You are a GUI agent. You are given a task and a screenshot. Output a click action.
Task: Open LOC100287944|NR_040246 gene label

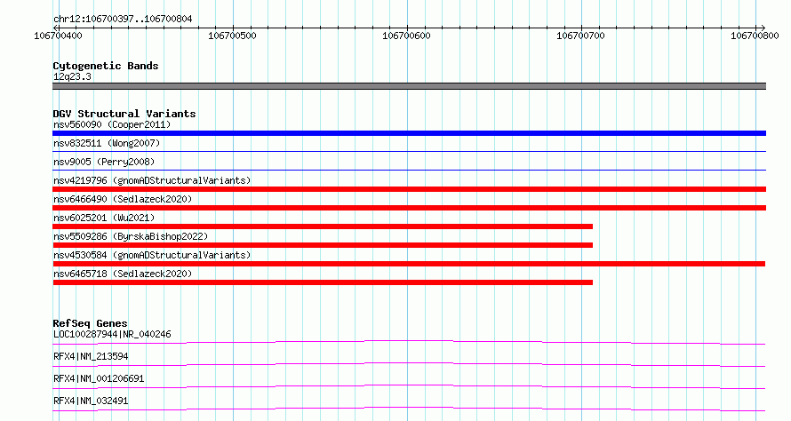click(x=112, y=334)
